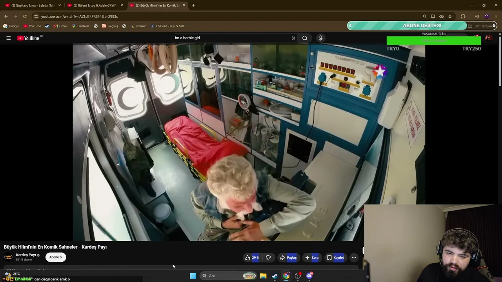Run search with the magnifier button
Image resolution: width=502 pixels, height=282 pixels.
(x=305, y=38)
